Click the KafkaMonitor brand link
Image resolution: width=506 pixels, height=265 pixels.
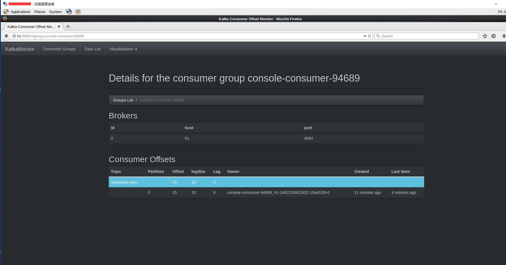(x=20, y=49)
